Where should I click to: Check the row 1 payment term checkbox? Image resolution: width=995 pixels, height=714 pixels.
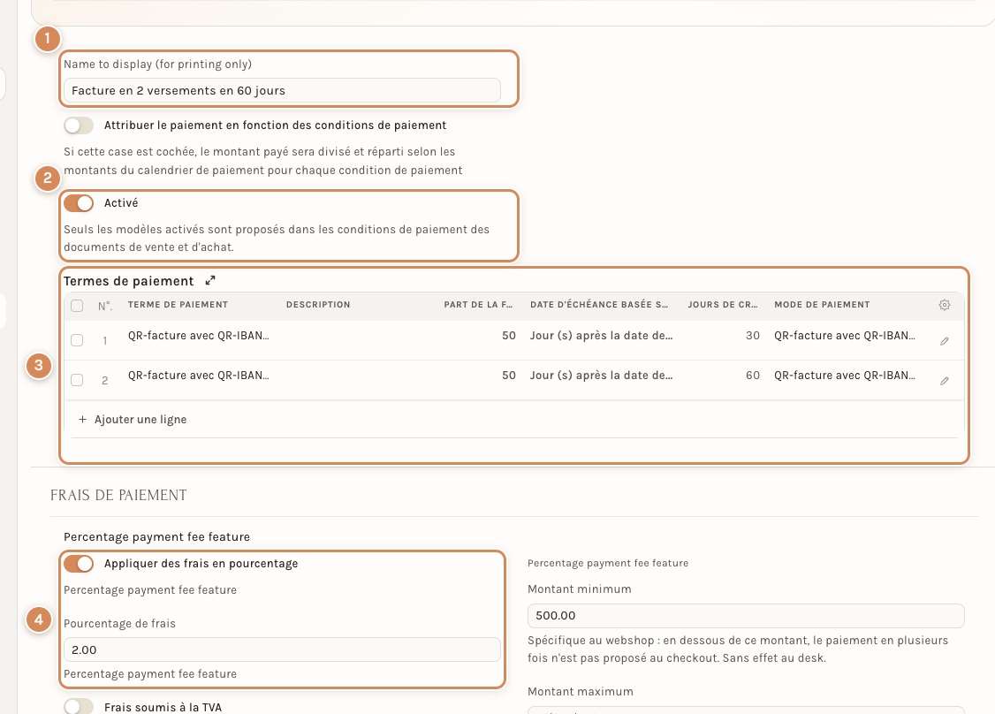77,340
